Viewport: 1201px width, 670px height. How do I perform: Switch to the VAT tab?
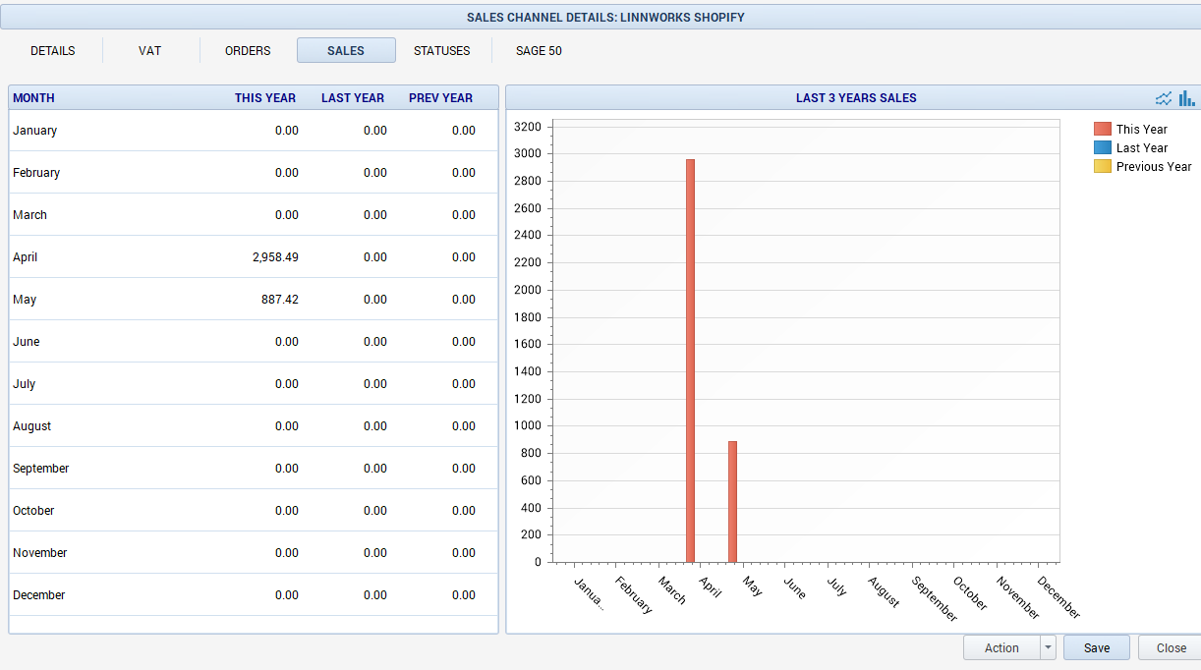[149, 51]
